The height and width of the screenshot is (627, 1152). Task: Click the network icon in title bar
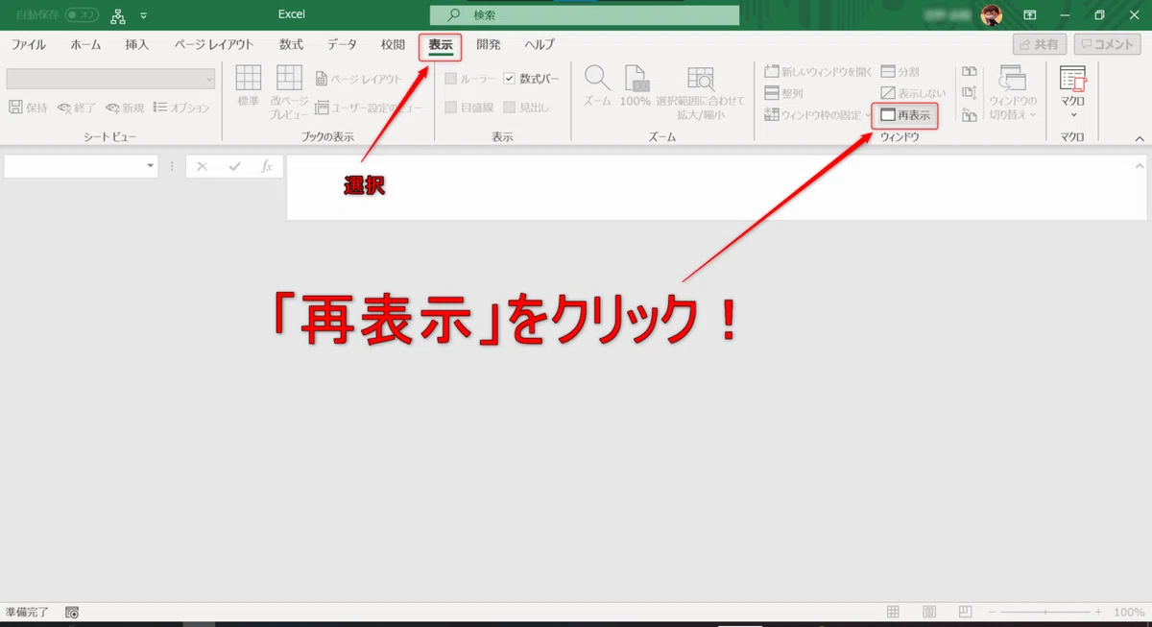[x=118, y=15]
